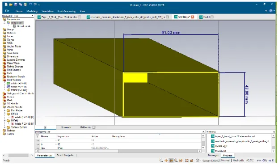278x165 pixels.
Task: Open the File menu
Action: coord(7,11)
